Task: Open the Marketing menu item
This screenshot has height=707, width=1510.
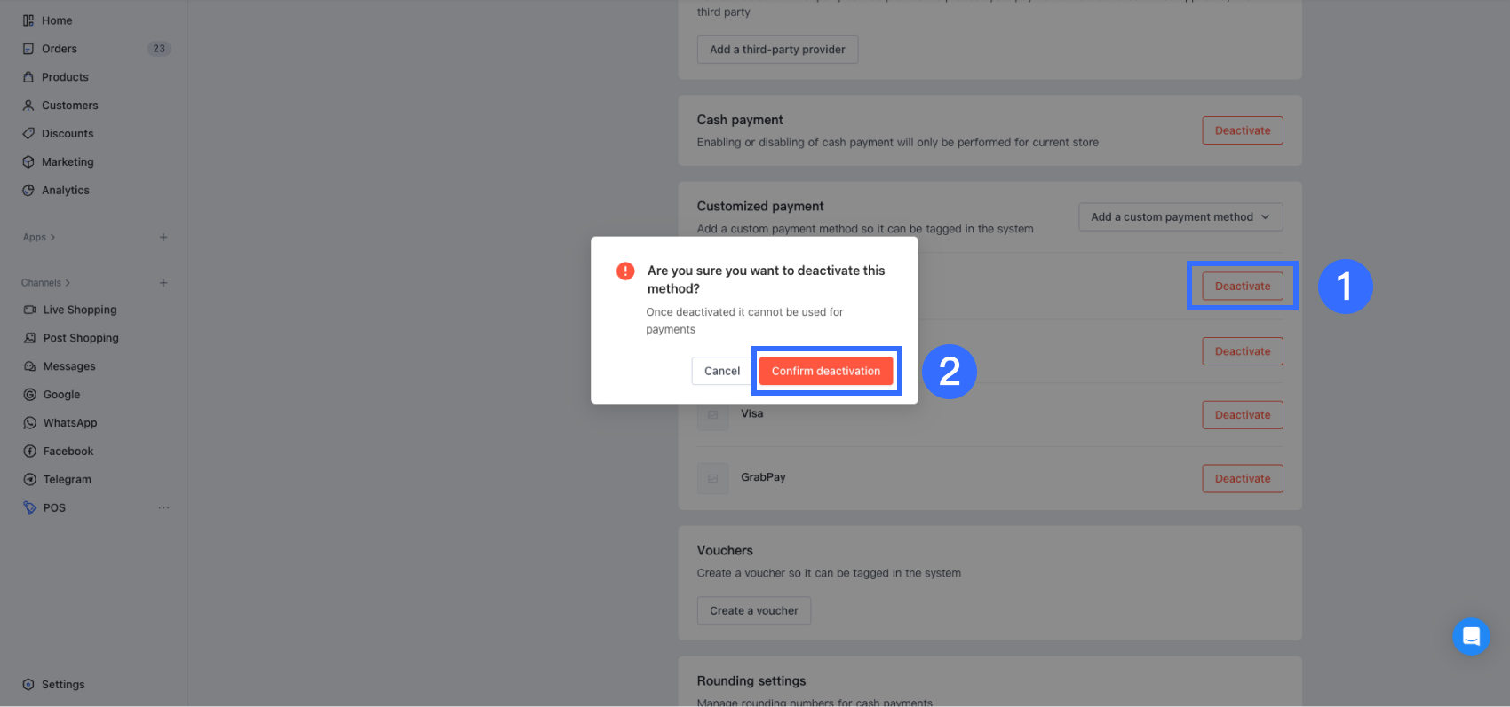Action: pos(68,162)
